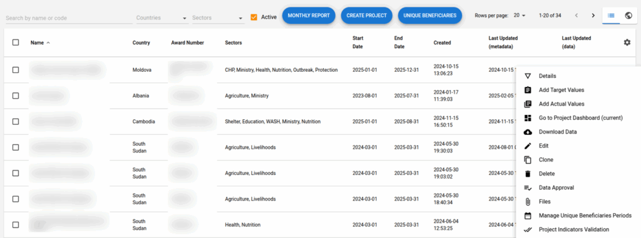641x238 pixels.
Task: Click start date 2023-08-01
Action: (365, 96)
